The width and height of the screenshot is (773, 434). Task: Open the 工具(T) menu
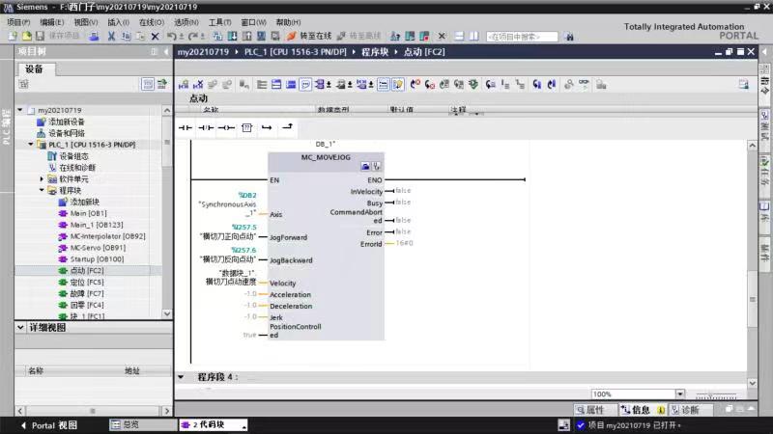219,22
